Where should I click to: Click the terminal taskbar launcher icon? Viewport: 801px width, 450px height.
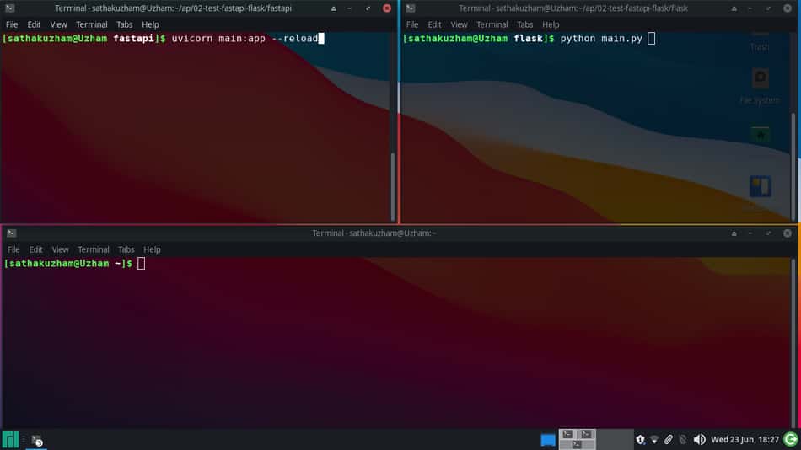tap(36, 440)
